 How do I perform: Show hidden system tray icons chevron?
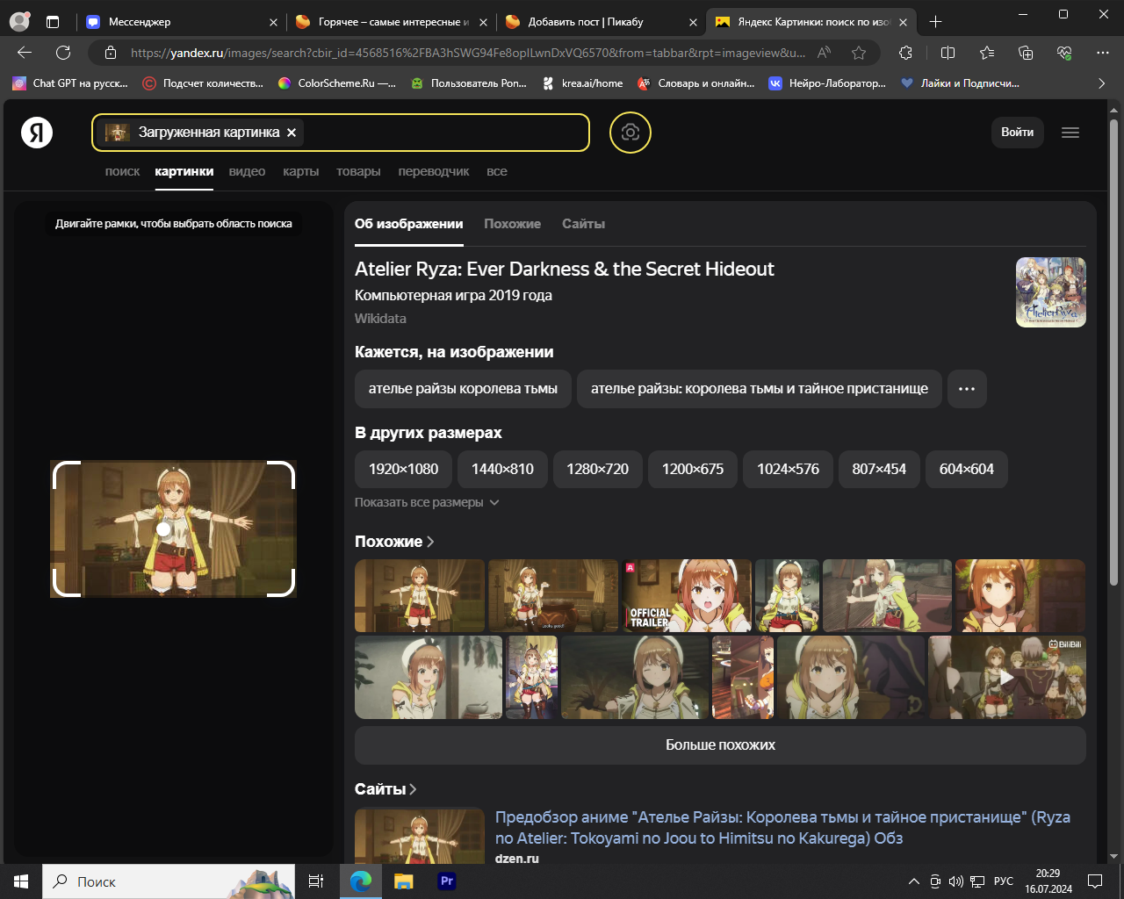(x=913, y=881)
